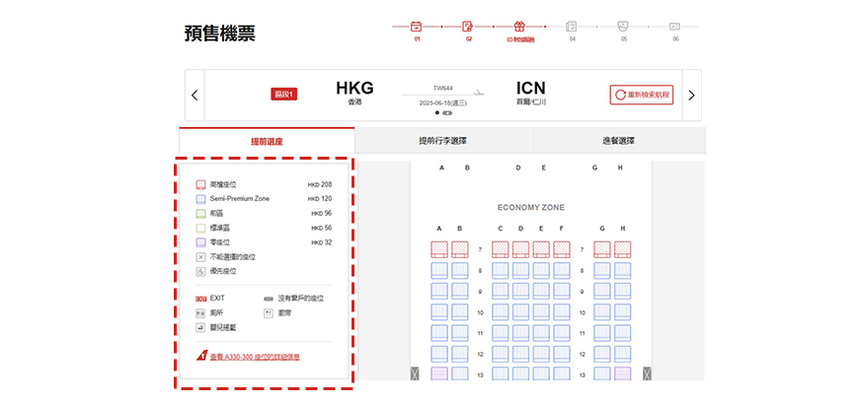This screenshot has height=404, width=861.
Task: Click step 02 edit form icon
Action: 468,27
